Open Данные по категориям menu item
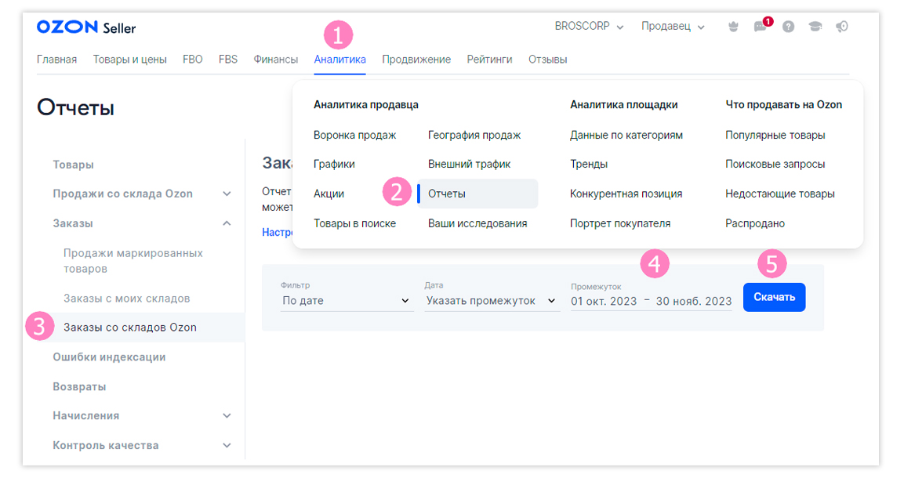904x478 pixels. point(626,135)
